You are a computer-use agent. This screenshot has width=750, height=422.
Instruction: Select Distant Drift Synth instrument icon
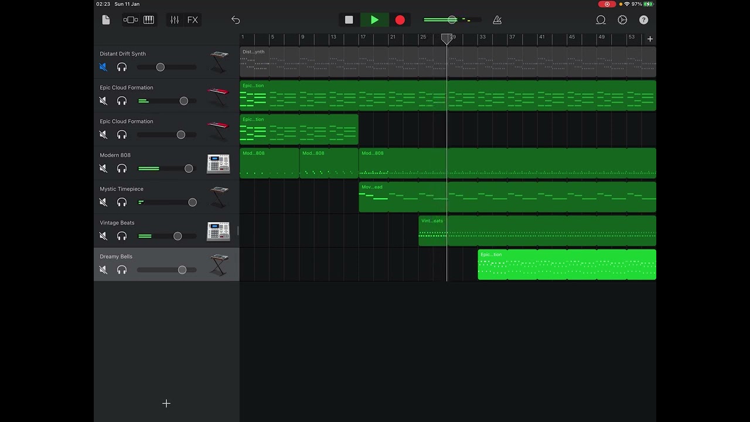click(219, 62)
